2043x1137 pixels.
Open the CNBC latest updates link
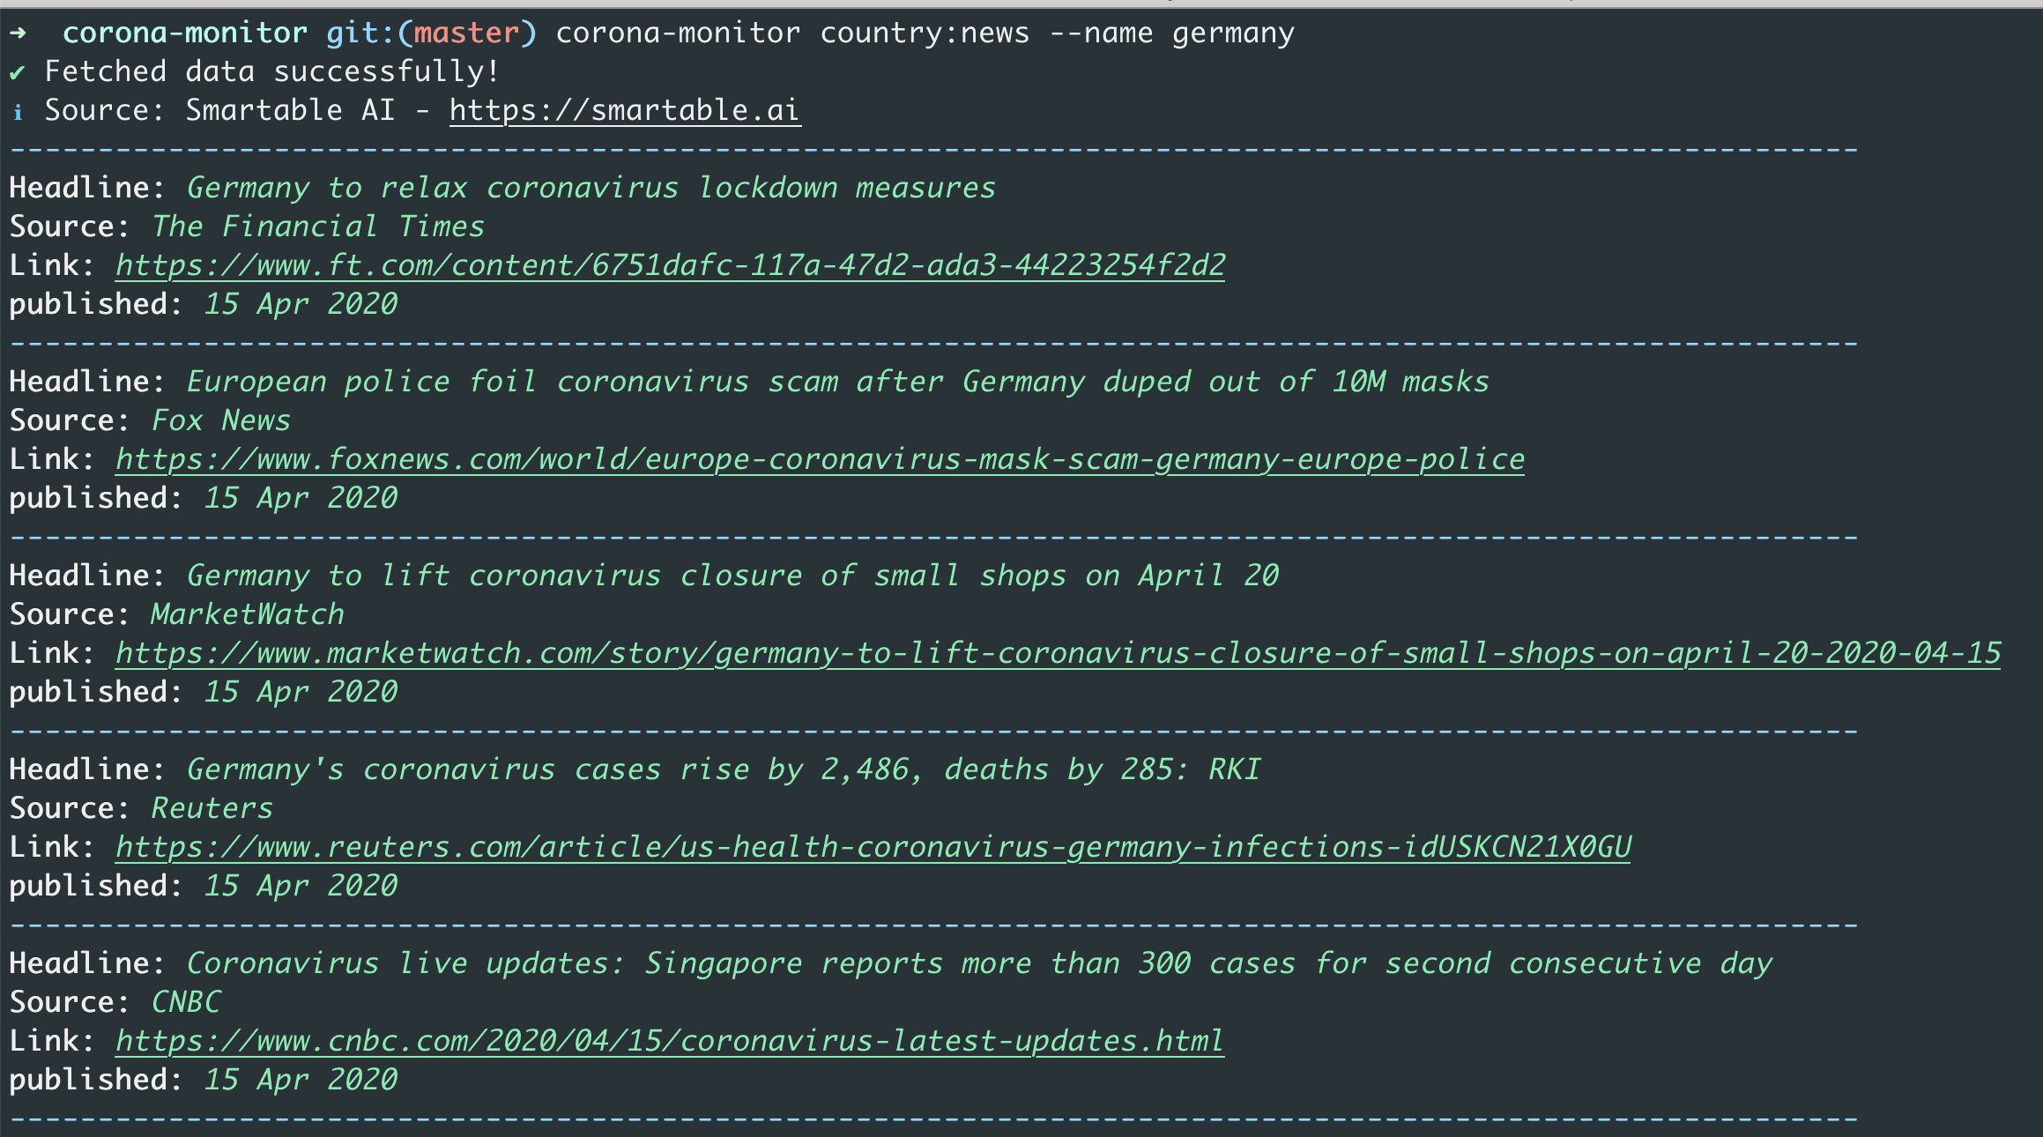[670, 1041]
